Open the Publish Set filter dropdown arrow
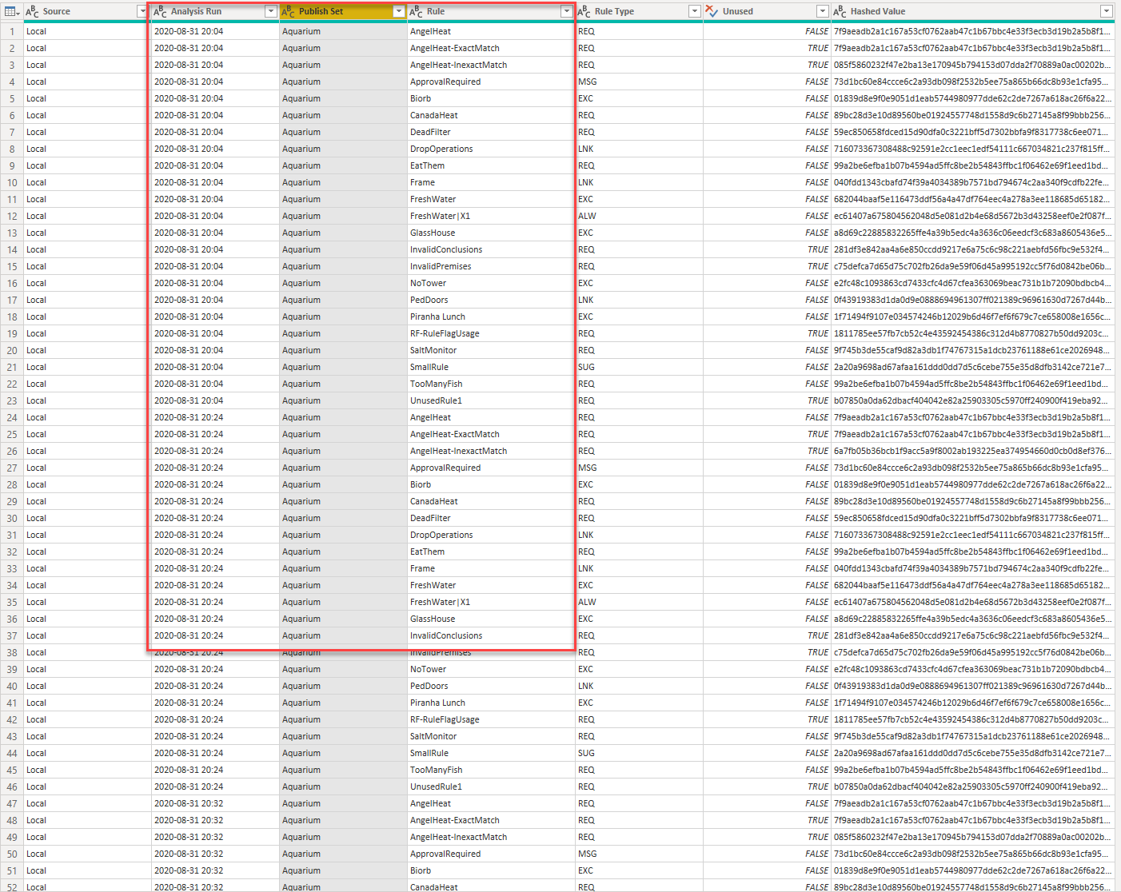 point(398,11)
